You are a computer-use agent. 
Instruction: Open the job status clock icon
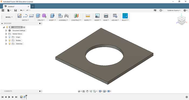(161, 10)
